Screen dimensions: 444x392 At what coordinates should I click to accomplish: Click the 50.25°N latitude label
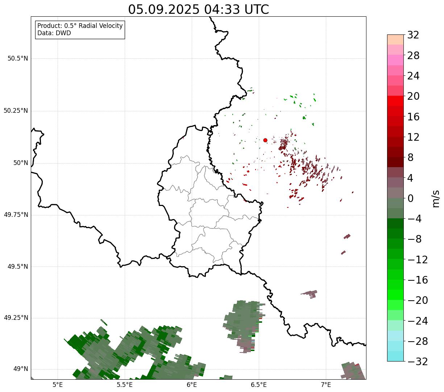coord(16,111)
